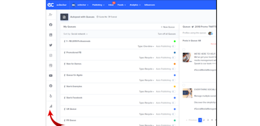Open Type: Recycle dropdown for Queue for Agata
This screenshot has width=260, height=126.
pos(147,80)
